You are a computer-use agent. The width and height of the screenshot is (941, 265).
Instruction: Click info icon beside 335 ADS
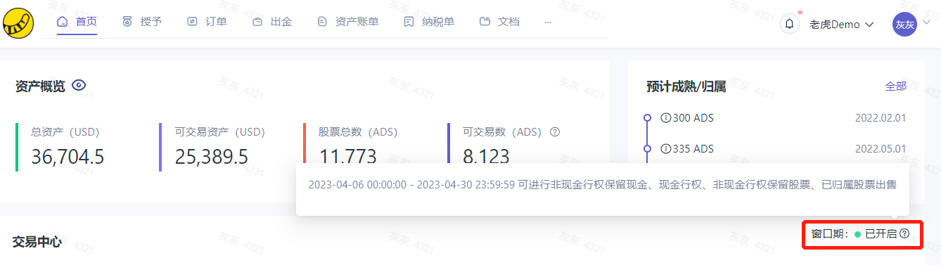tap(665, 148)
